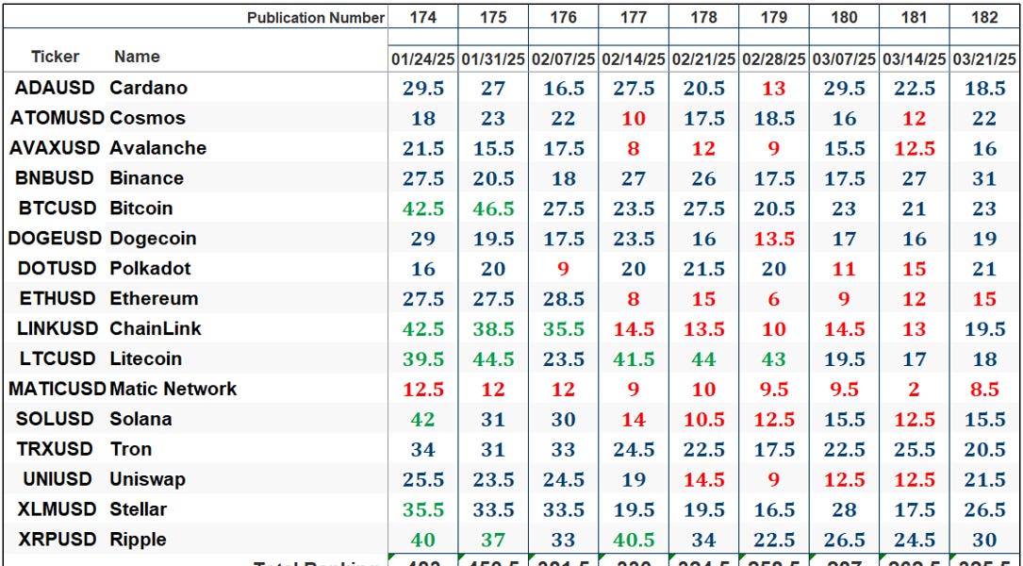Click Bitcoin's green 42.5 value

tap(422, 208)
